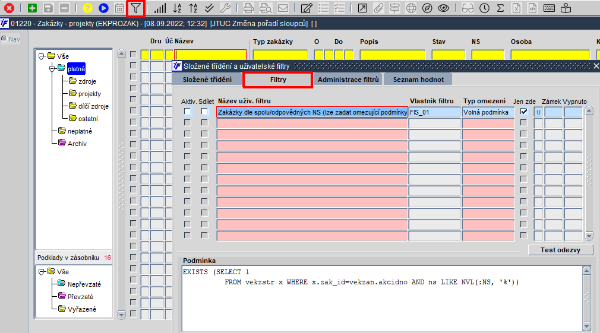600x333 pixels.
Task: Check the first row checkbox in orders list
Action: [133, 54]
